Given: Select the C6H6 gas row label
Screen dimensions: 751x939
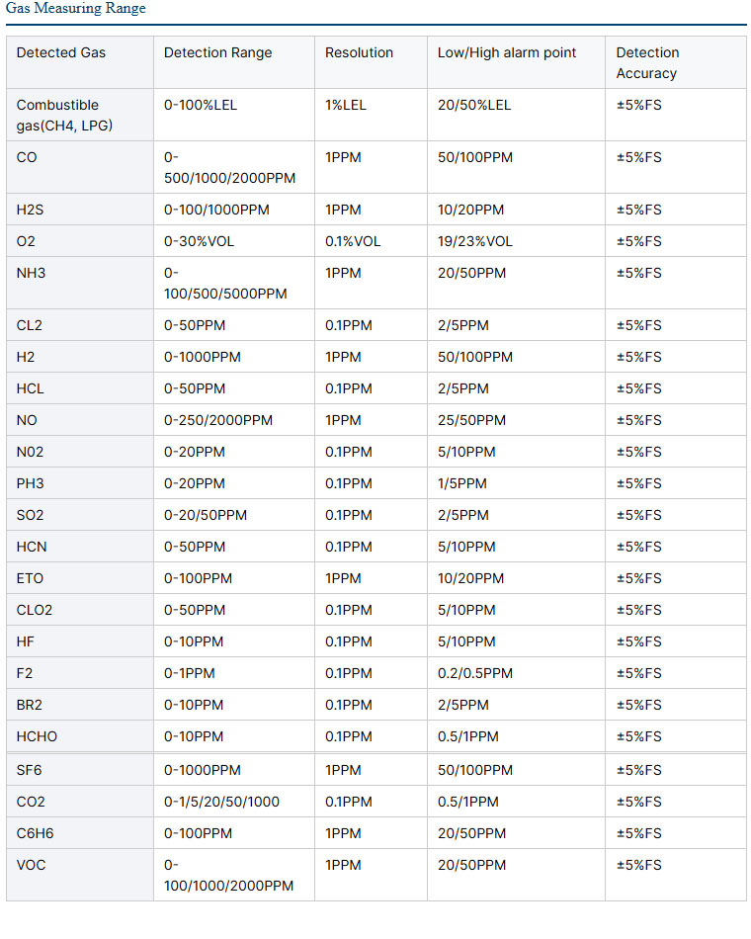Looking at the screenshot, I should click(x=35, y=833).
